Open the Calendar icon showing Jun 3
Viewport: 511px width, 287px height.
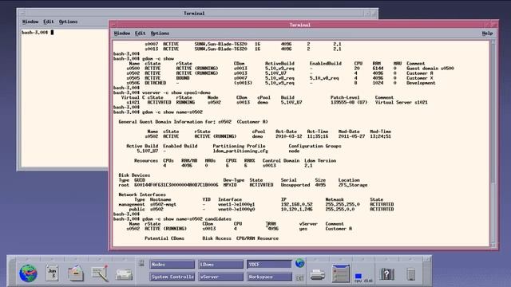click(52, 273)
